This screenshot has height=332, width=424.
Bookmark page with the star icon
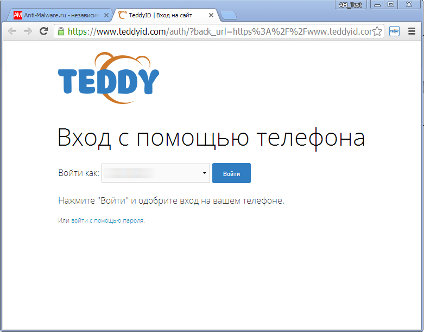[x=377, y=31]
